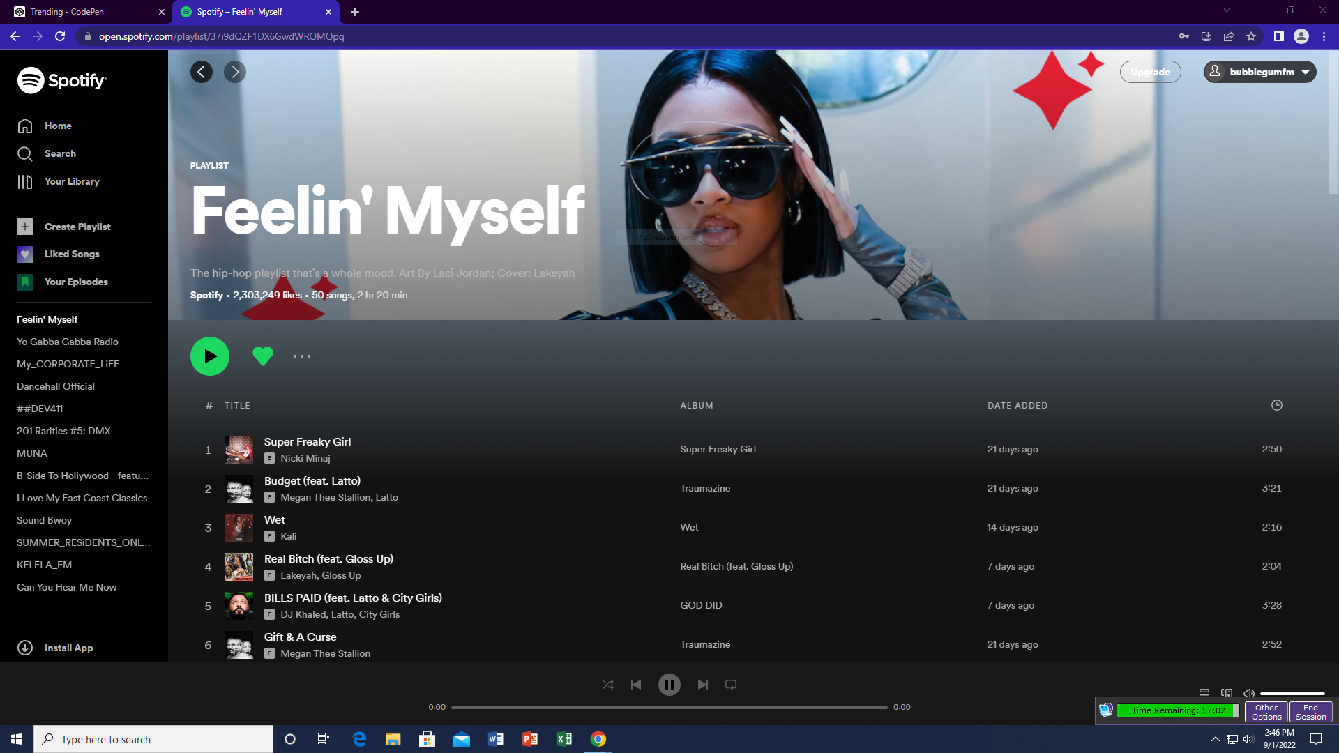1339x753 pixels.
Task: Open Search in the sidebar
Action: 60,153
